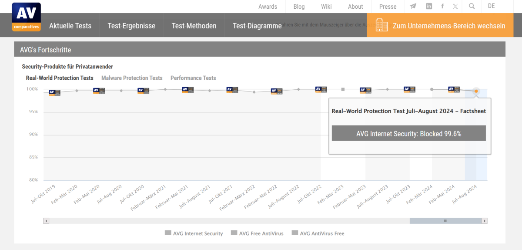This screenshot has height=250, width=522.
Task: Open the Presse link
Action: [x=388, y=7]
